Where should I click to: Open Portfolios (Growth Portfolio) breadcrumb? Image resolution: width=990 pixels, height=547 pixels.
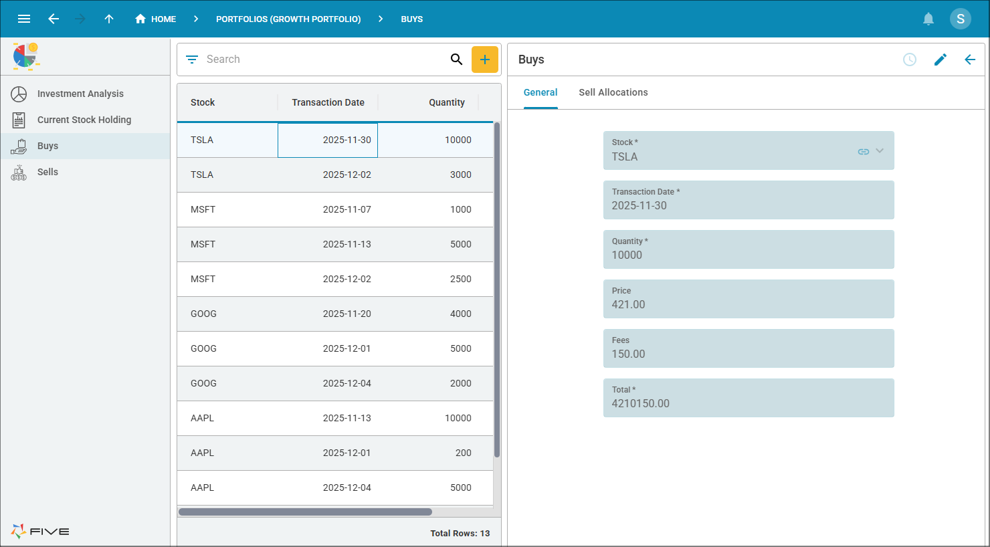click(288, 19)
